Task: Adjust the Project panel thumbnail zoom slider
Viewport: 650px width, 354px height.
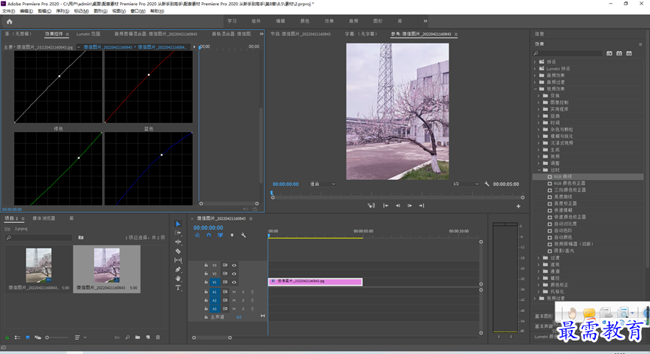Action: 57,337
